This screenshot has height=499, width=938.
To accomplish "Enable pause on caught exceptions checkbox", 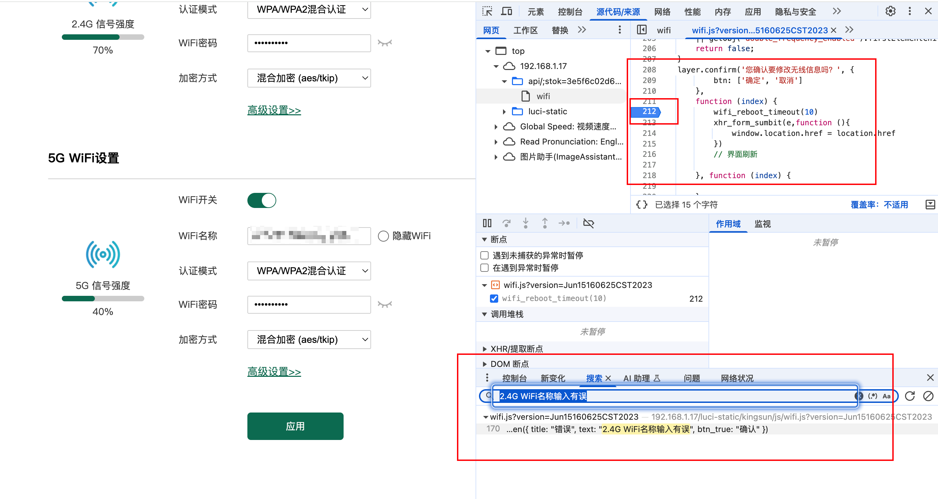I will pyautogui.click(x=484, y=268).
